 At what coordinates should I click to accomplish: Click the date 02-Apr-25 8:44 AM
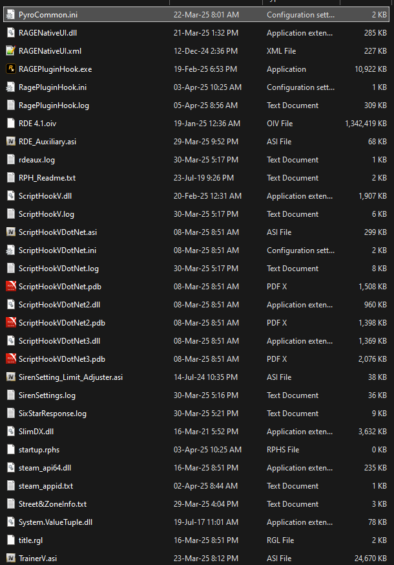click(x=205, y=486)
